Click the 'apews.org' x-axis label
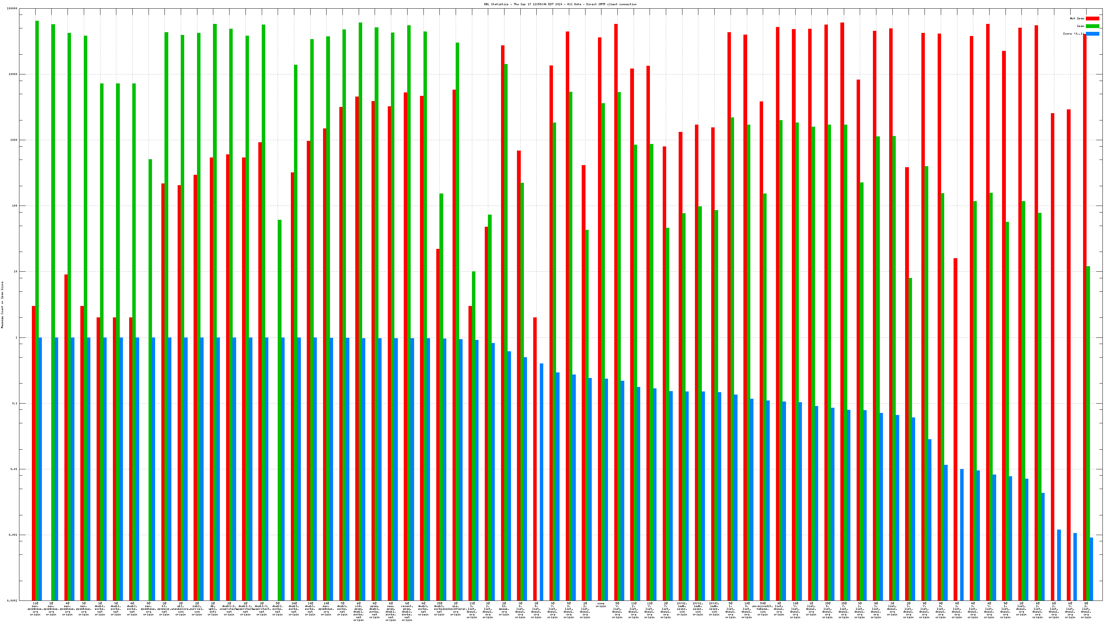This screenshot has height=623, width=1108. pyautogui.click(x=504, y=609)
